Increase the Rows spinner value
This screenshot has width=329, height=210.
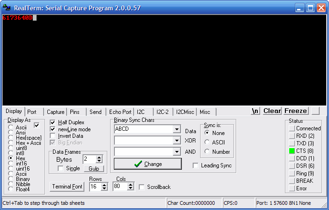104,185
